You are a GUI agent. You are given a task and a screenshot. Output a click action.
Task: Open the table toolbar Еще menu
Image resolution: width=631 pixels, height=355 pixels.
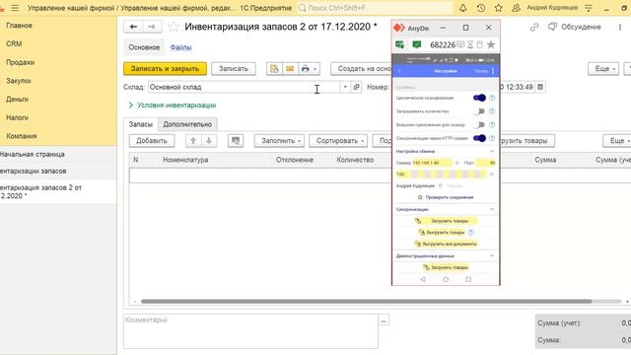pyautogui.click(x=618, y=140)
